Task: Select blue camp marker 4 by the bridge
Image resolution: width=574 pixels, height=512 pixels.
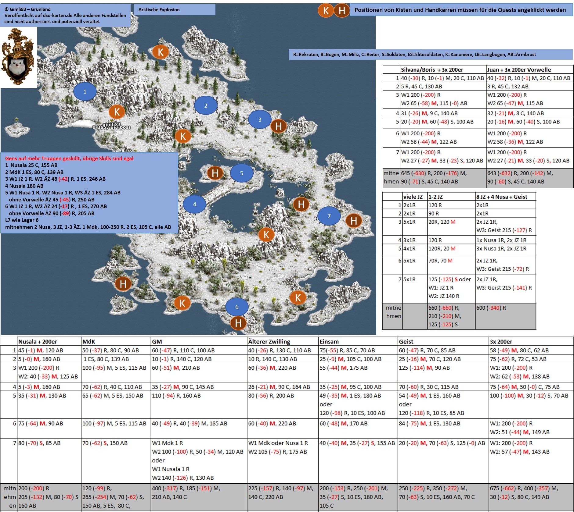Action: point(194,204)
